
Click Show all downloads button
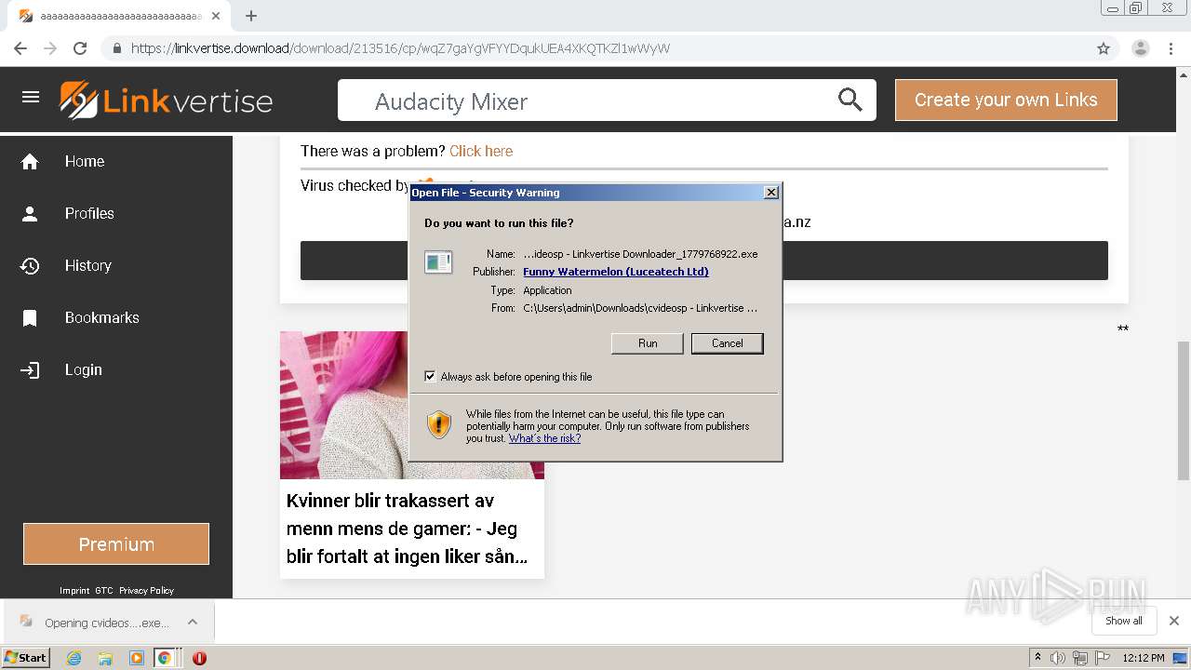1124,621
